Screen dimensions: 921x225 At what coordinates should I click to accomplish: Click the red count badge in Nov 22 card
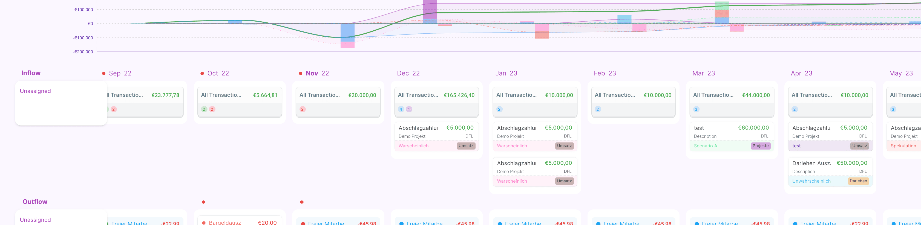pos(303,109)
